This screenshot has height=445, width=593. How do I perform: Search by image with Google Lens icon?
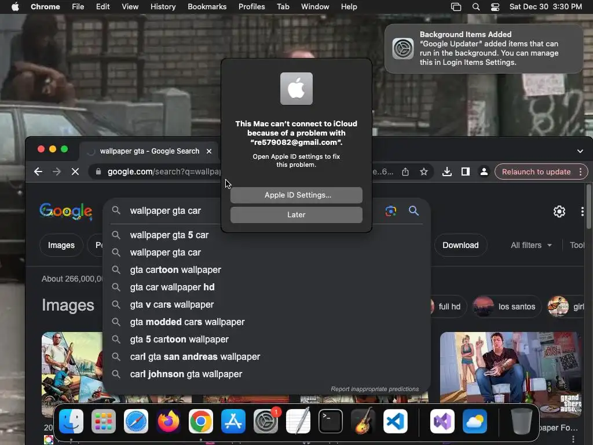(x=391, y=211)
